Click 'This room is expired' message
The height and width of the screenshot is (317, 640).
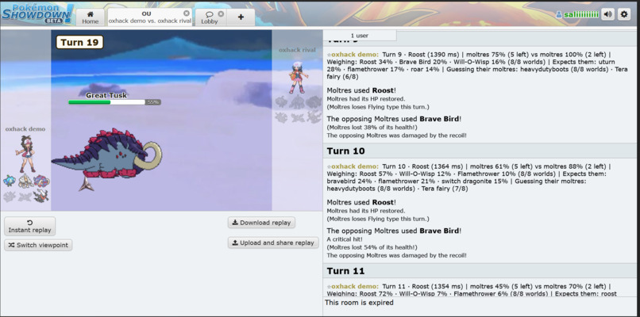point(359,302)
